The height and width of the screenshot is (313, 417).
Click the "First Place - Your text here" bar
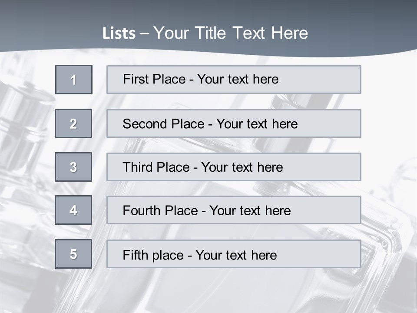(x=234, y=80)
